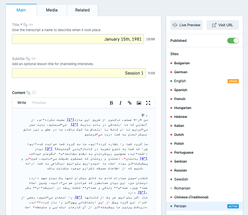Click the link icon beside the Title label
The width and height of the screenshot is (248, 215).
click(x=31, y=25)
